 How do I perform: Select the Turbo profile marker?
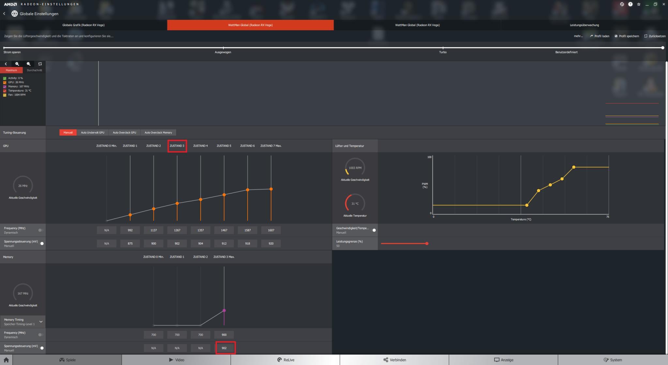tap(443, 48)
